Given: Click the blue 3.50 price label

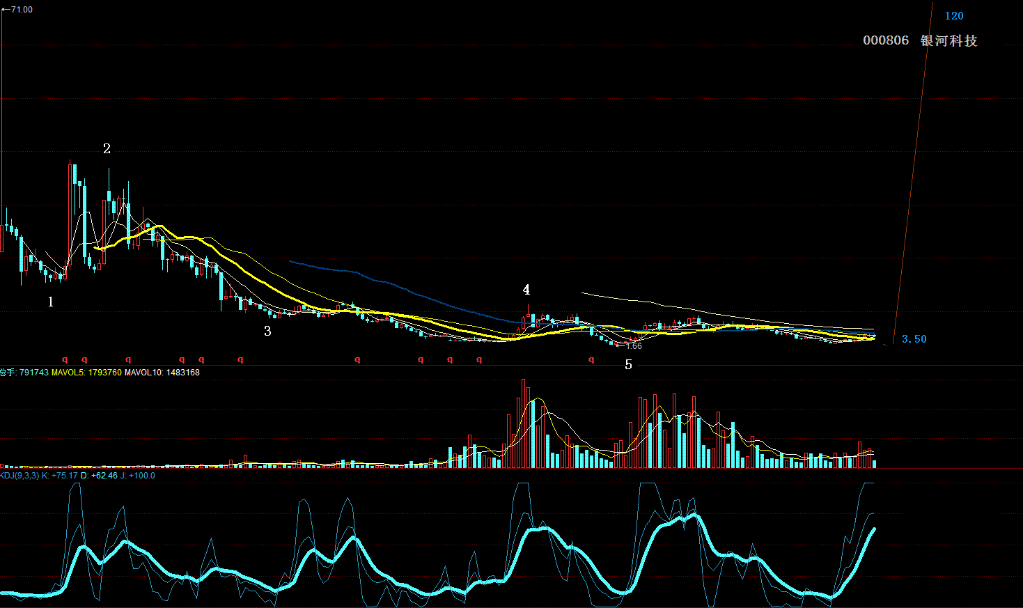Looking at the screenshot, I should point(914,339).
